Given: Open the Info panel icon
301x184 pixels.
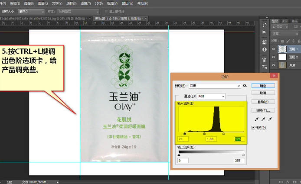Looking at the screenshot, I should pyautogui.click(x=264, y=49).
